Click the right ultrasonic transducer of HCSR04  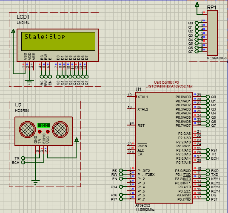[x=60, y=129]
